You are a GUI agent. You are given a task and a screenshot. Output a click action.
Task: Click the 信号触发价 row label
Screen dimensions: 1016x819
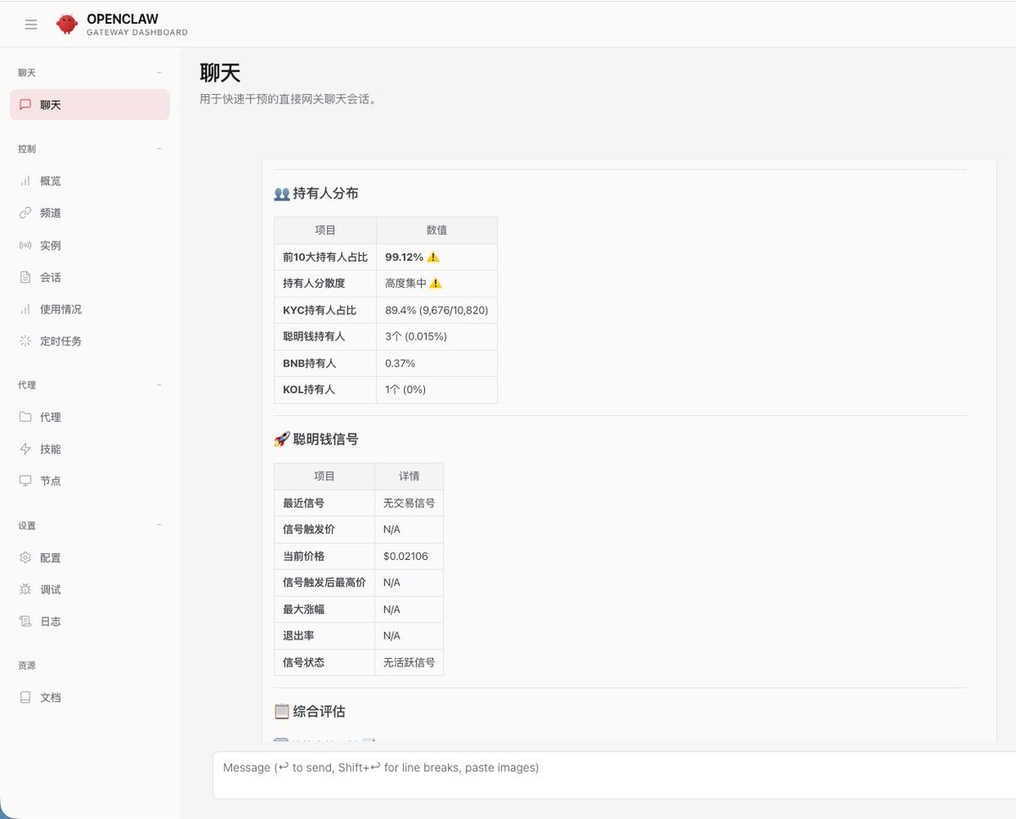point(308,529)
